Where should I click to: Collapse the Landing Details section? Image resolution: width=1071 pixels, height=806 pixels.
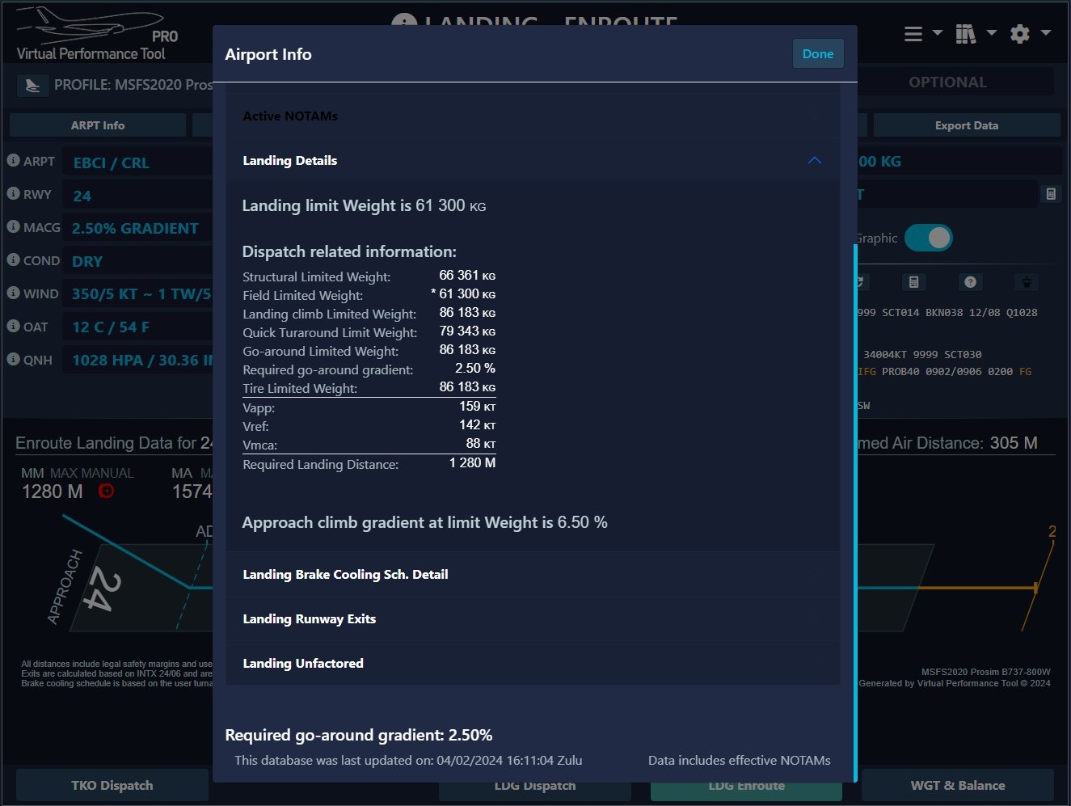point(814,160)
